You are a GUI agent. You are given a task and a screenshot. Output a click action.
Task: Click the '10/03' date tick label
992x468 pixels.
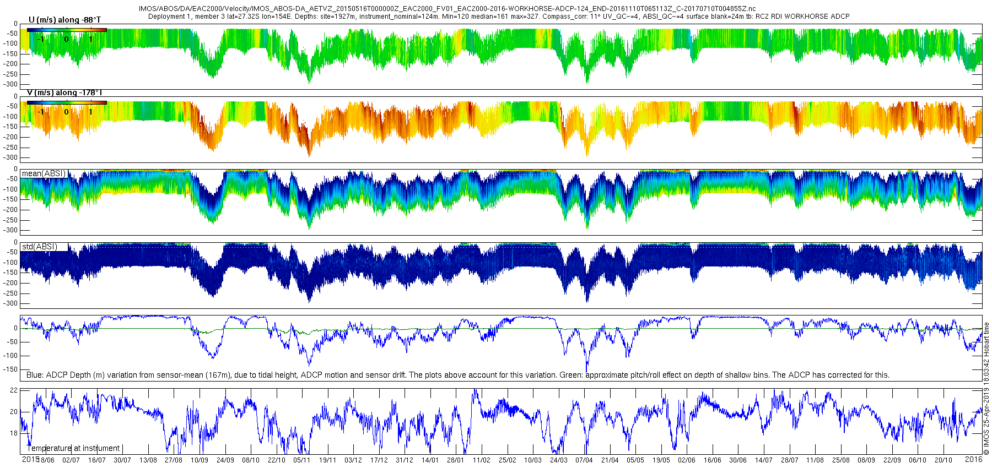pyautogui.click(x=532, y=460)
